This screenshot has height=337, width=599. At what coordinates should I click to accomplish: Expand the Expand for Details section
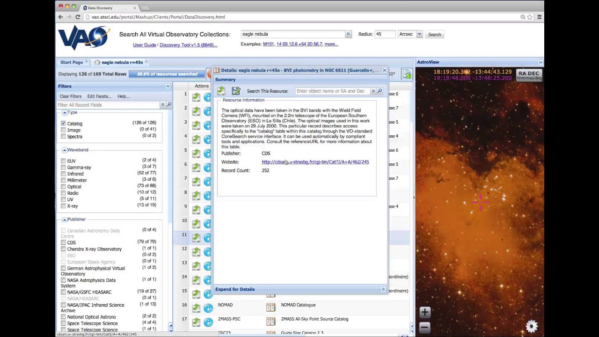point(383,289)
